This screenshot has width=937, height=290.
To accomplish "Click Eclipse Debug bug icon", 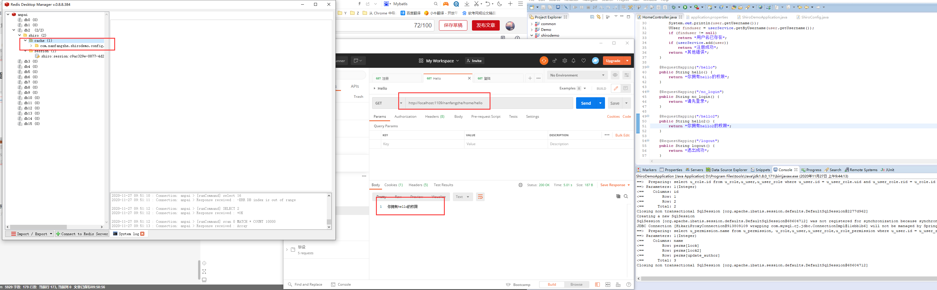I will [673, 7].
